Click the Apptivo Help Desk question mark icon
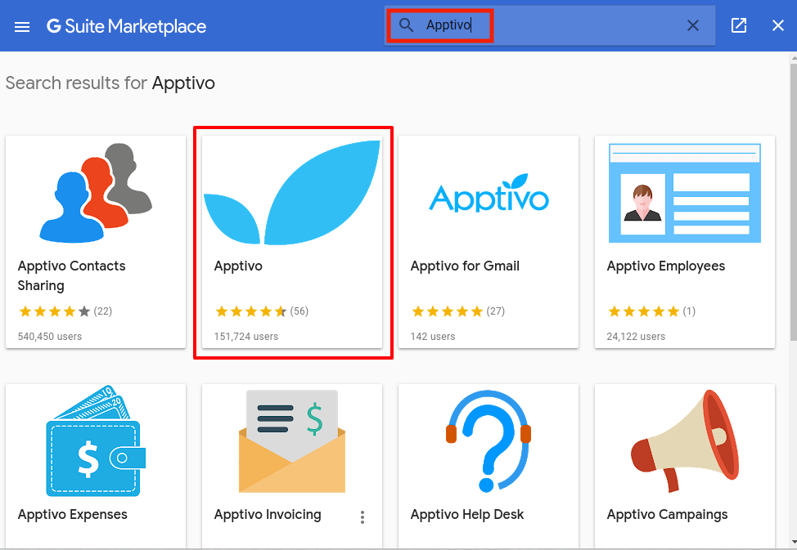Viewport: 797px width, 550px height. pos(488,441)
